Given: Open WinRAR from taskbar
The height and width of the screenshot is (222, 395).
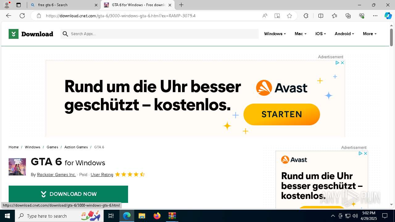Looking at the screenshot, I should click(172, 216).
